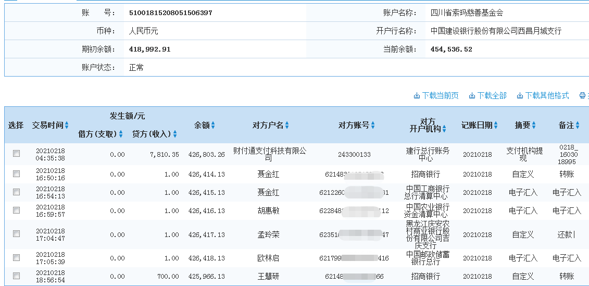
Task: Open the 下载其他格式 link
Action: [547, 95]
